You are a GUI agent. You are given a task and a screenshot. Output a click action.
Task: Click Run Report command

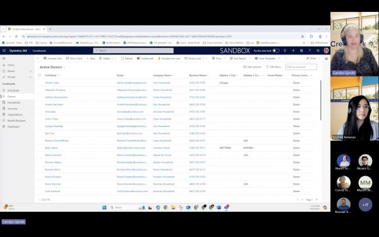[x=238, y=59]
